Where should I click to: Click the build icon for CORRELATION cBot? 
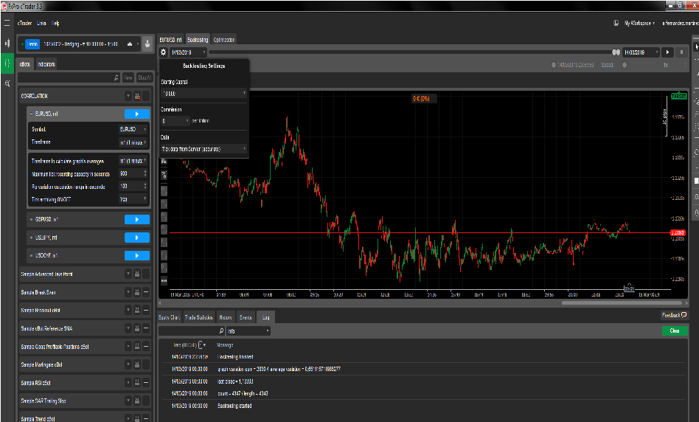(x=137, y=96)
